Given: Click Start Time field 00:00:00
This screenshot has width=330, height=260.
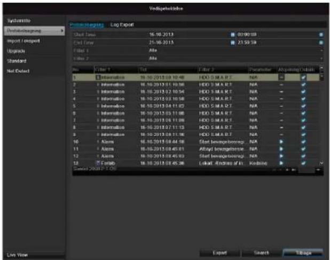Looking at the screenshot, I should click(x=247, y=35).
